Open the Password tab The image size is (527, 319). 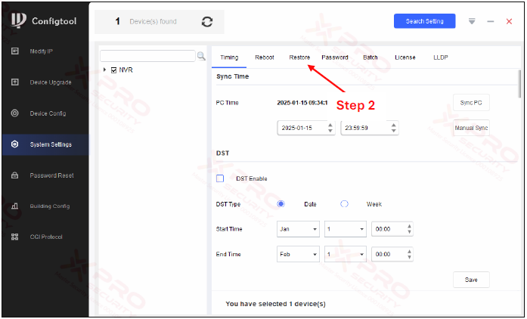(335, 57)
